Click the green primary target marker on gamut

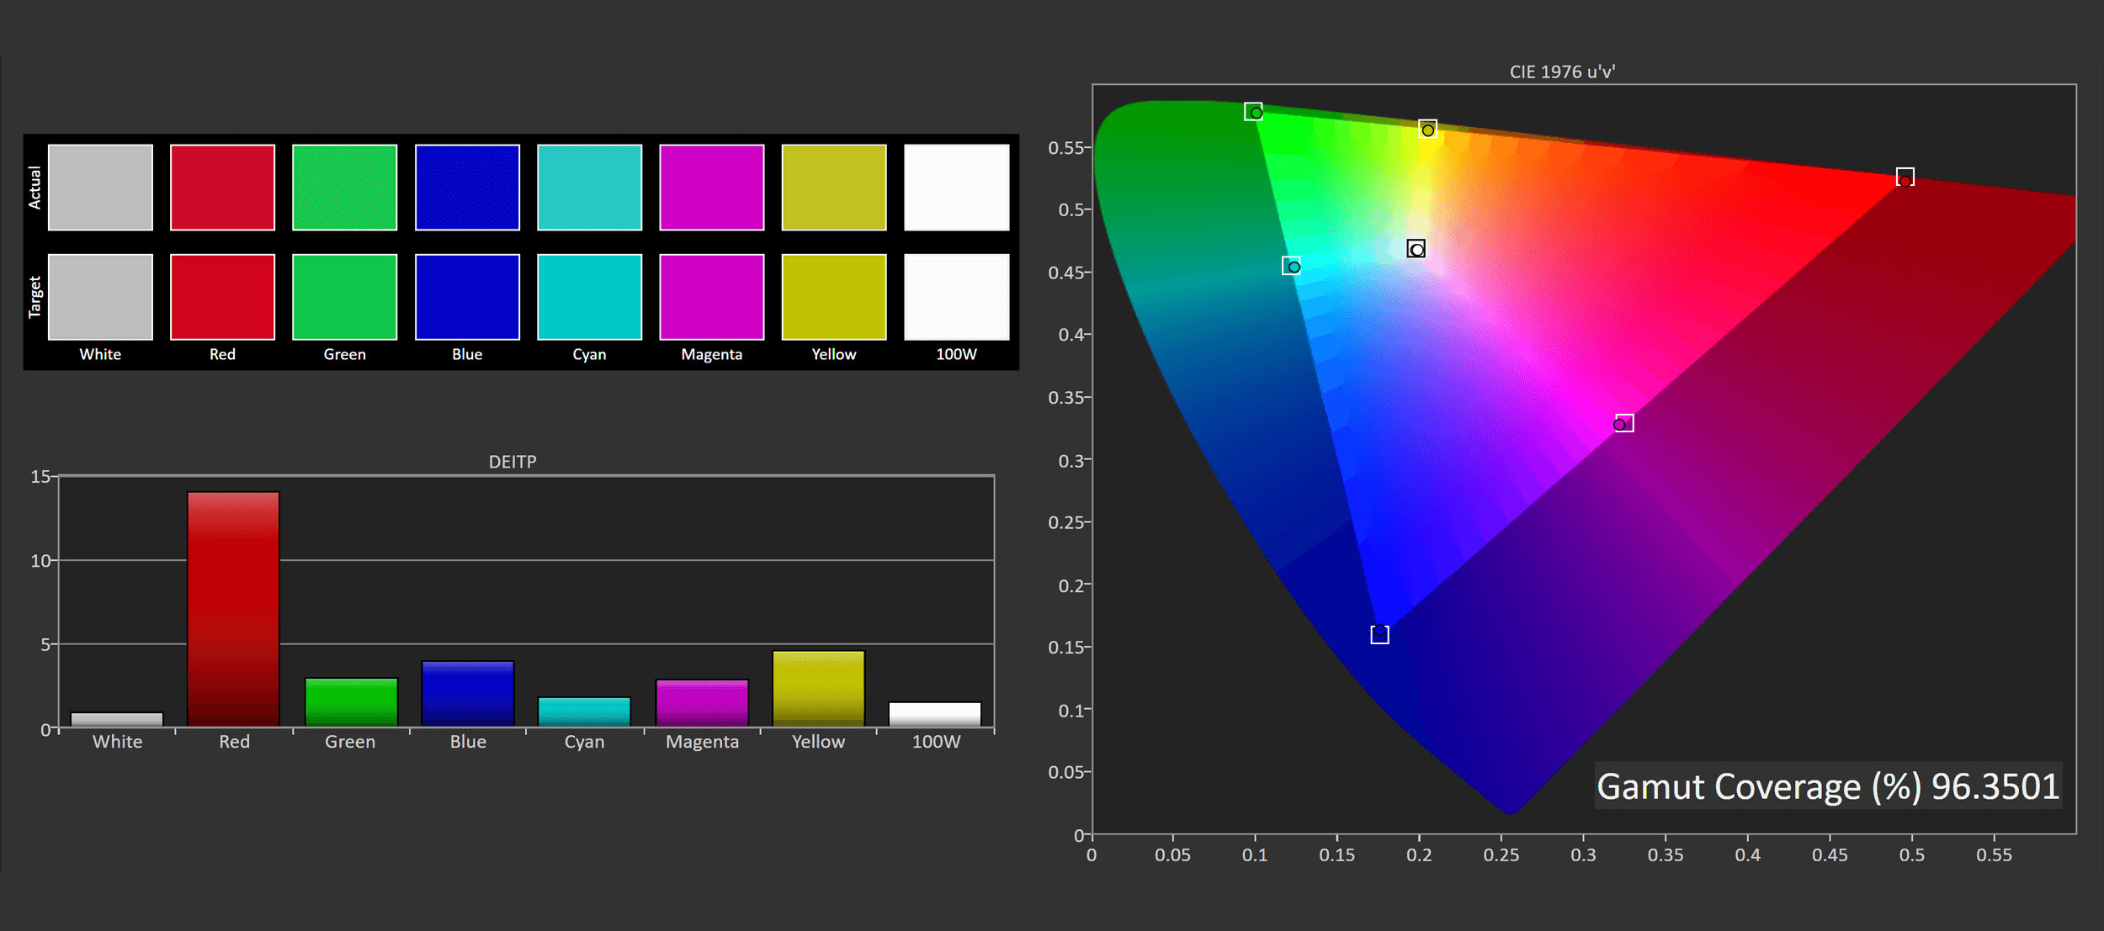[x=1253, y=111]
